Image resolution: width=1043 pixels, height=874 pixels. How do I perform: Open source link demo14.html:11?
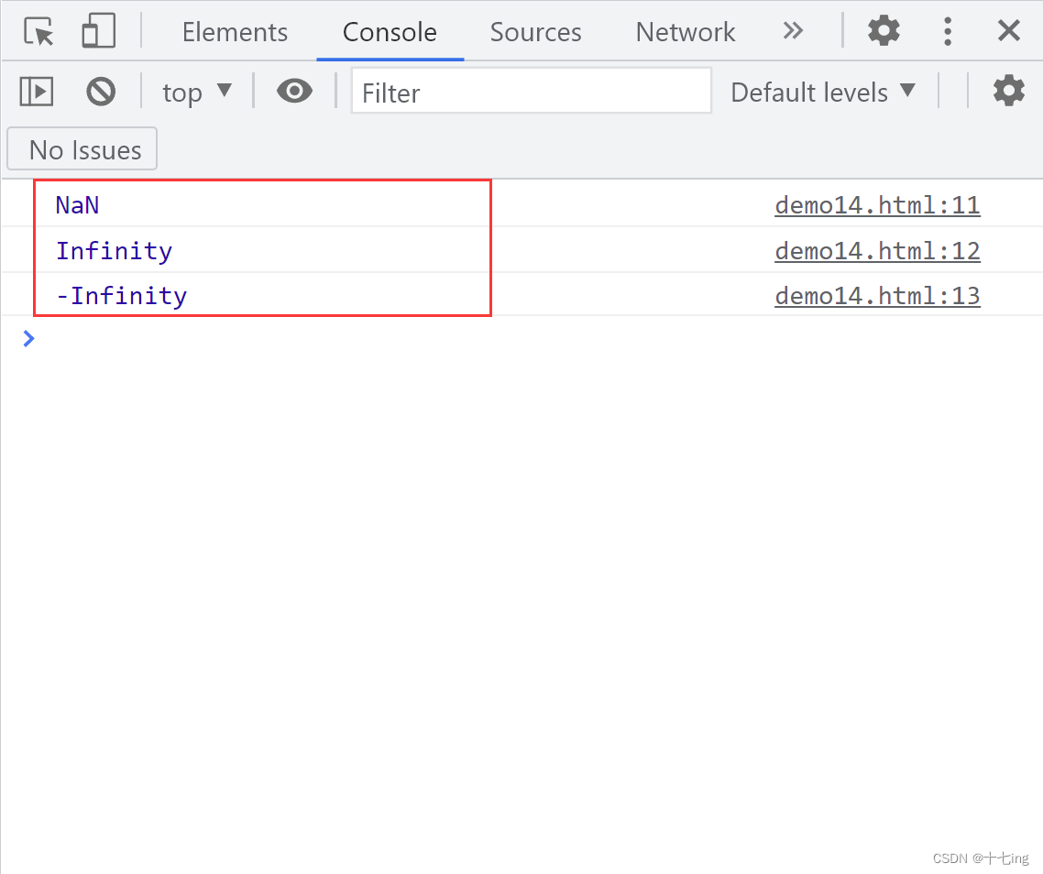click(877, 205)
